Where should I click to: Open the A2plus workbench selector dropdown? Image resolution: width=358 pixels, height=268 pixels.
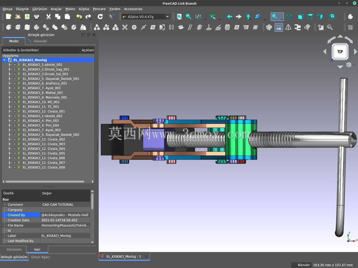(146, 17)
